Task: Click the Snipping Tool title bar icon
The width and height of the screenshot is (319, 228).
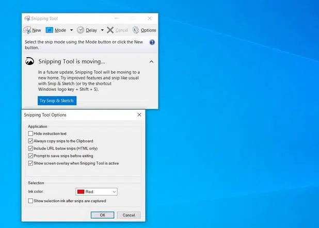Action: (x=27, y=19)
